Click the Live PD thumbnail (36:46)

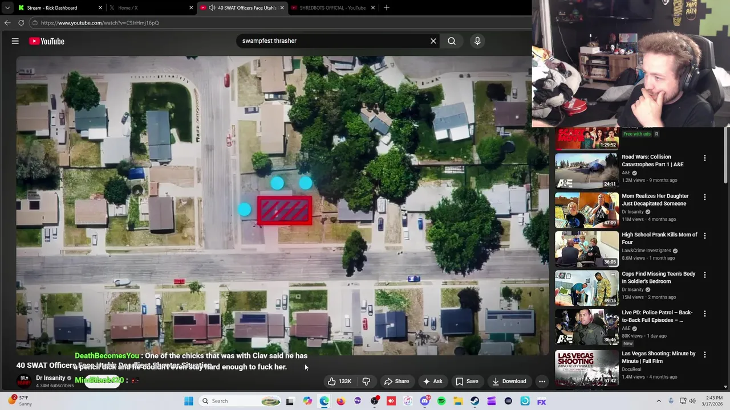point(587,327)
